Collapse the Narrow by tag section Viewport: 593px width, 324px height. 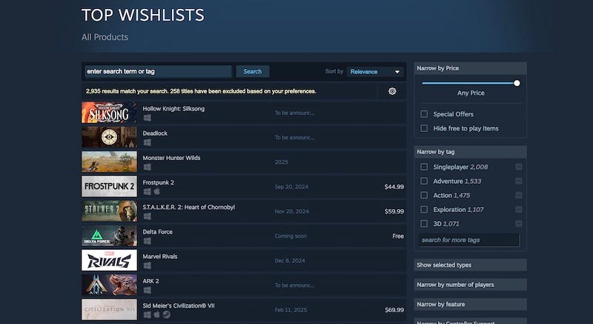click(470, 151)
